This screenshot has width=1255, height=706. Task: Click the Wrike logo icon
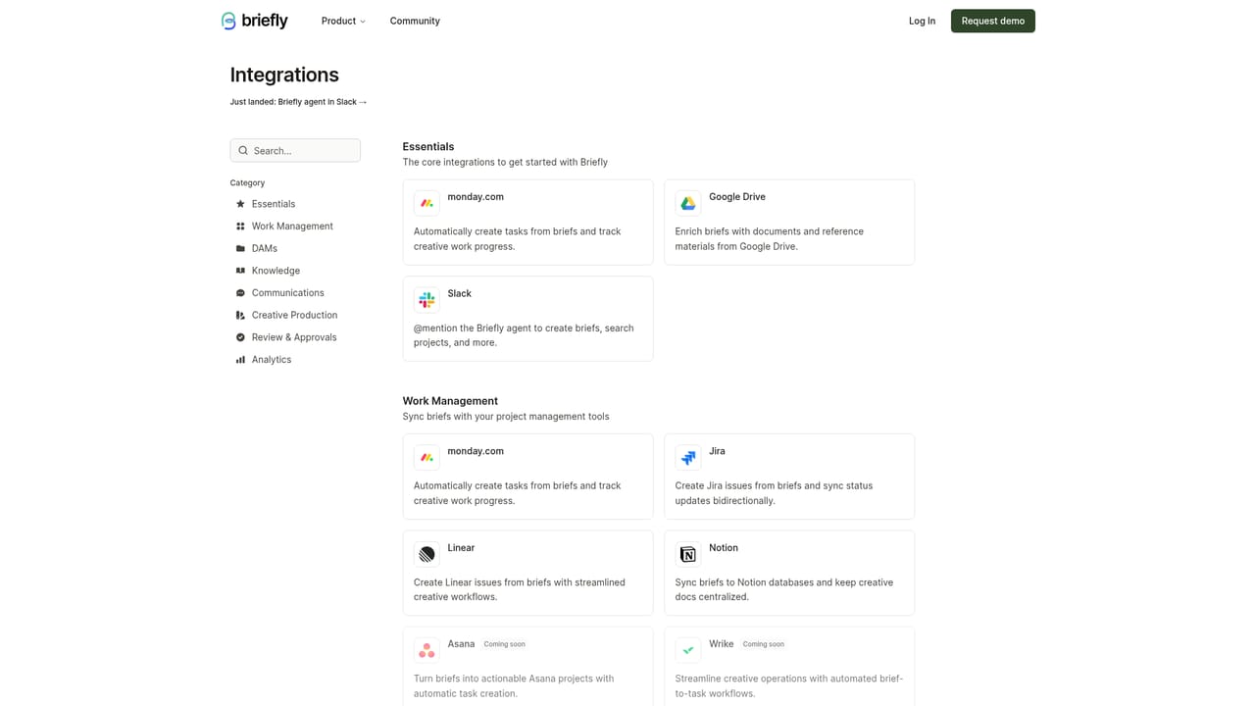click(x=688, y=650)
